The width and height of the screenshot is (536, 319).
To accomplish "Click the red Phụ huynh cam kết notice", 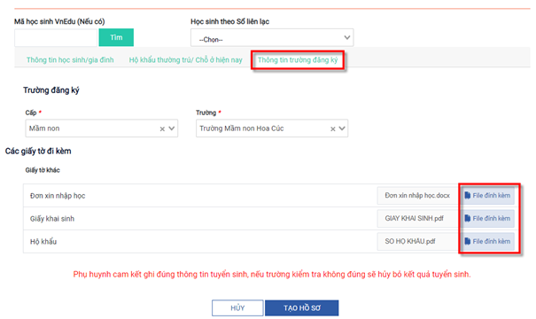I will [272, 274].
